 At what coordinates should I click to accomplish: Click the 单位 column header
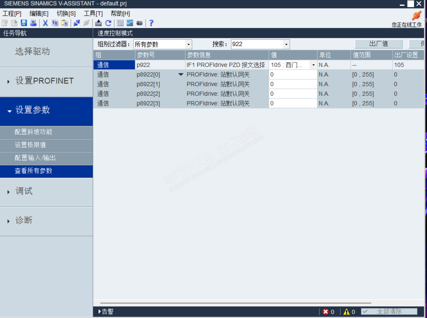334,55
